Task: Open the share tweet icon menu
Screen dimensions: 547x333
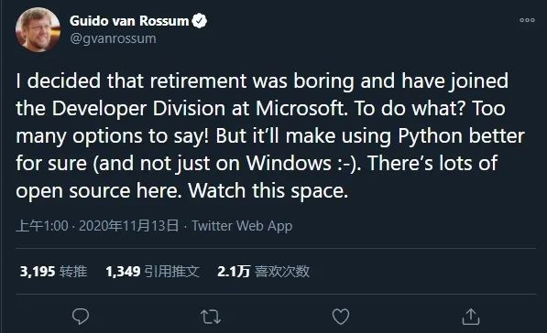Action: (x=471, y=317)
